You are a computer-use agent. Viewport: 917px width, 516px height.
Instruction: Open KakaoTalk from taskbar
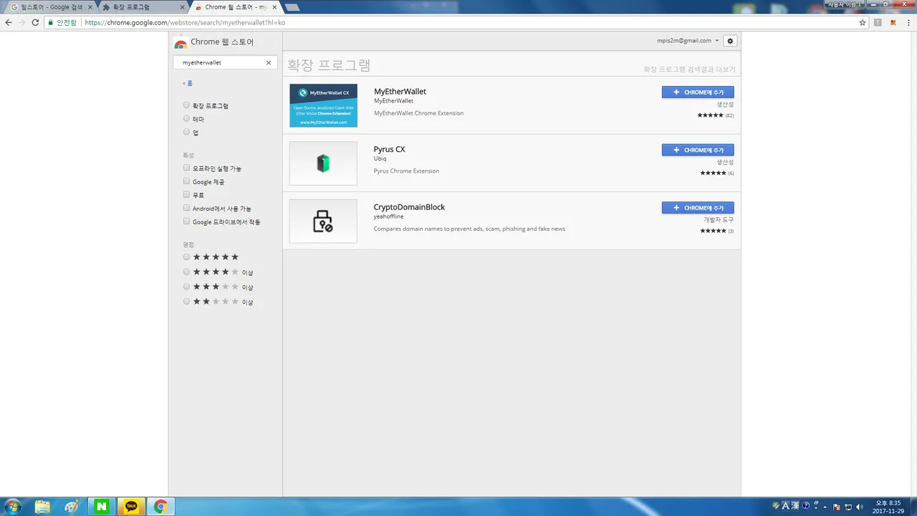131,507
